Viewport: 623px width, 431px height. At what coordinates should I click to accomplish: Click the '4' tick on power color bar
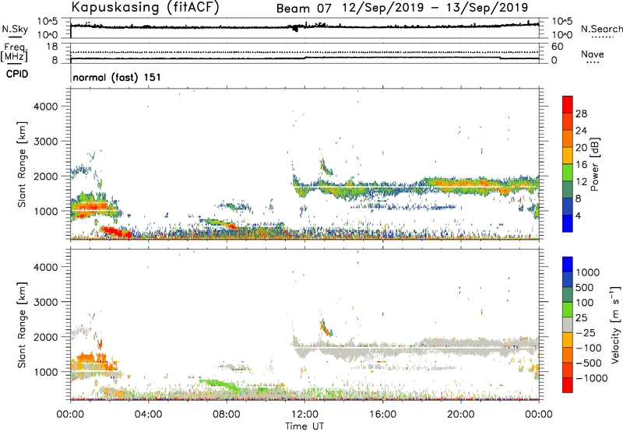579,216
